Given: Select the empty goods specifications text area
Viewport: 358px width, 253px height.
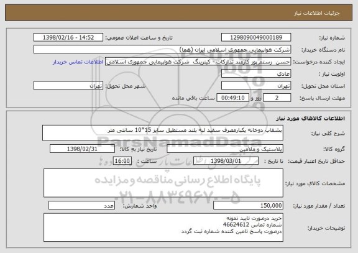Looking at the screenshot, I should click(x=163, y=183).
